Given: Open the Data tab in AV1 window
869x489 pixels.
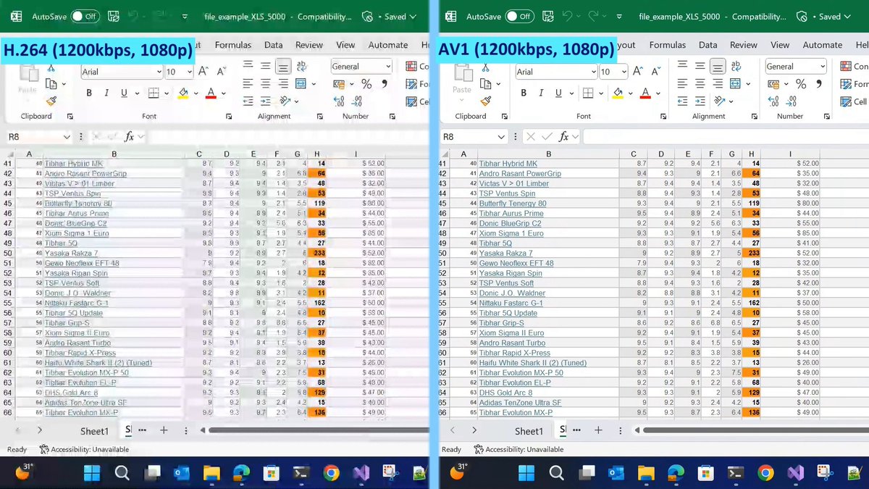Looking at the screenshot, I should coord(708,45).
